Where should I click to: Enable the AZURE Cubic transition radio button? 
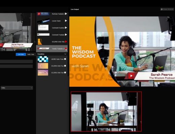(65, 59)
